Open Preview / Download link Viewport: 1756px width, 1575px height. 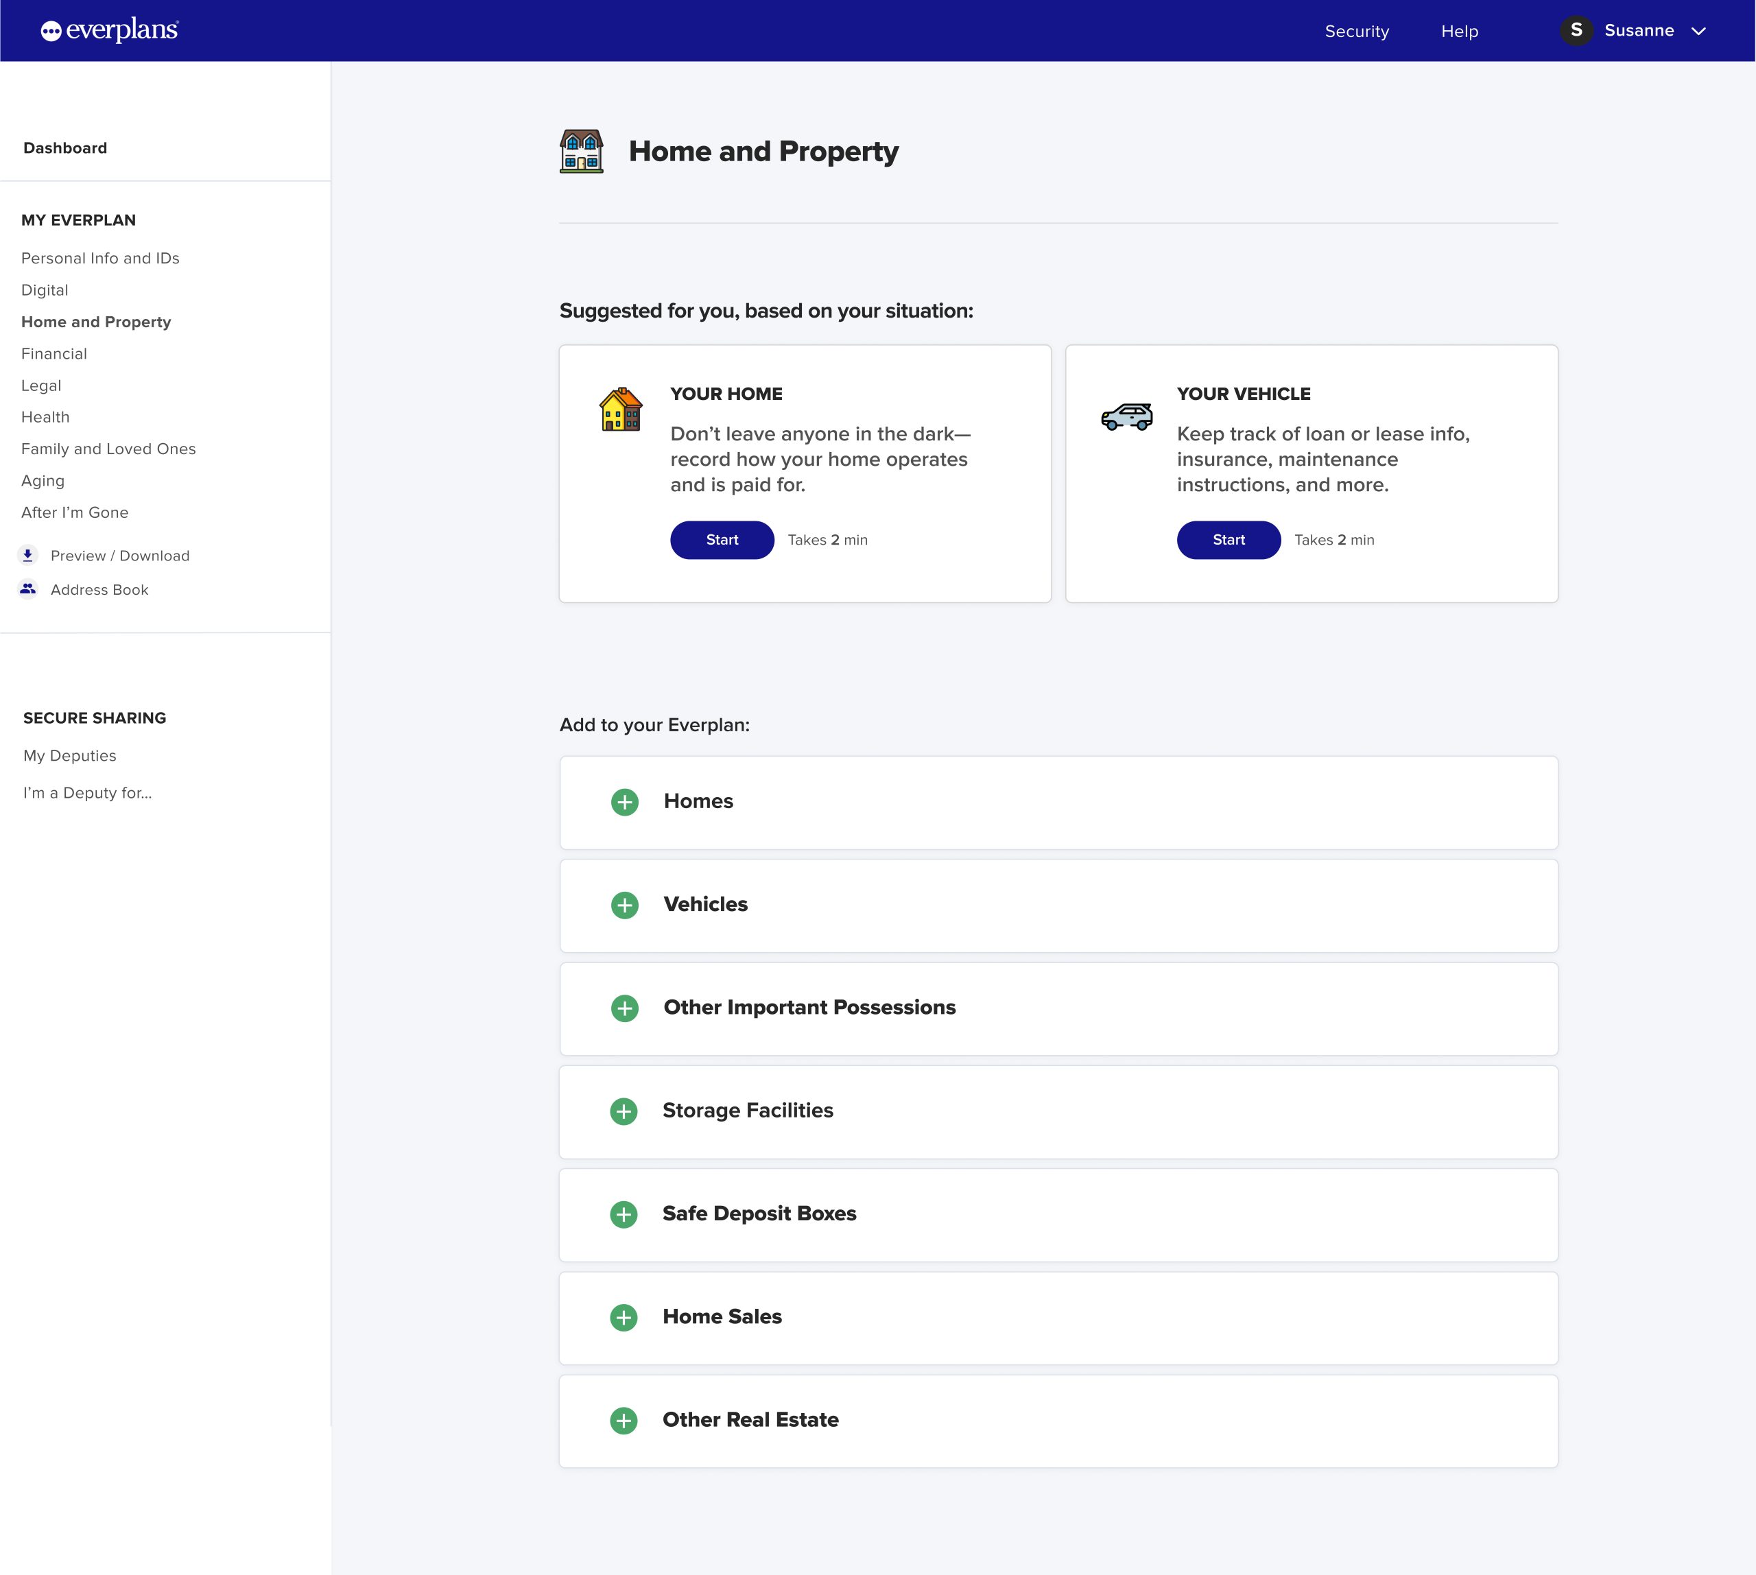click(x=120, y=556)
